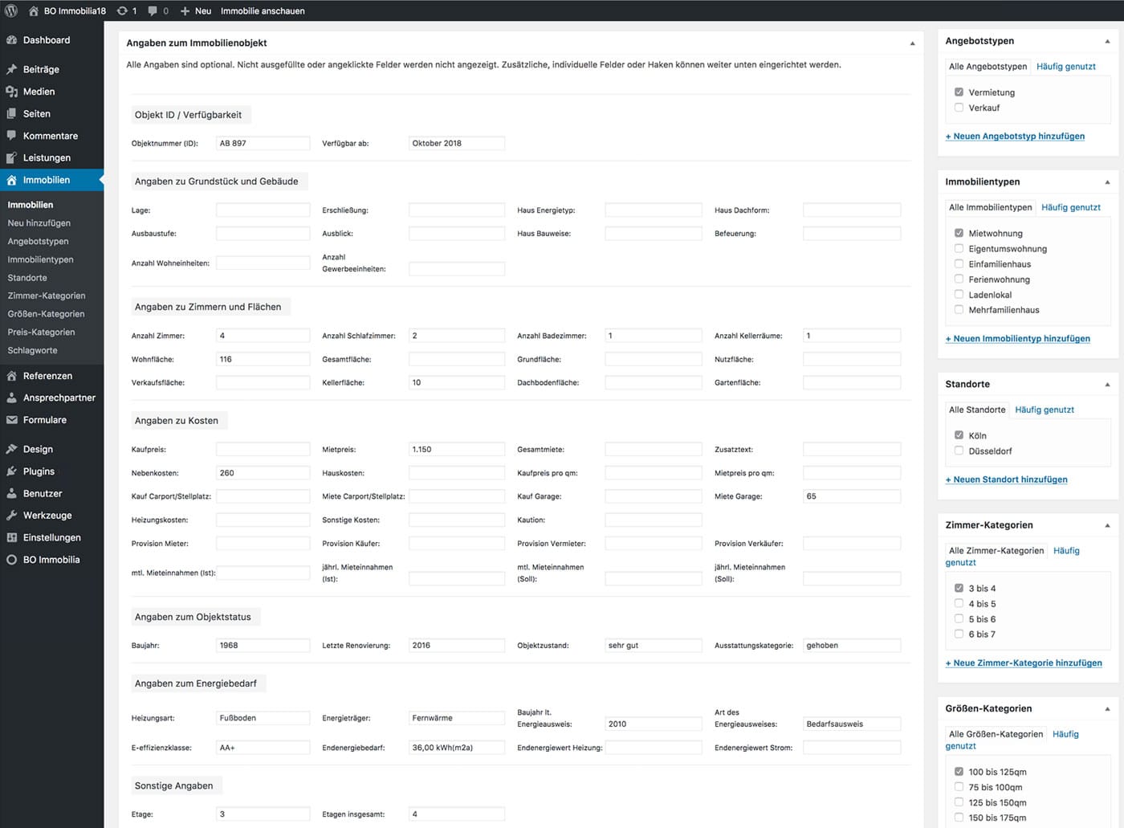
Task: Check the Eigentumswohnung checkbox
Action: [959, 249]
